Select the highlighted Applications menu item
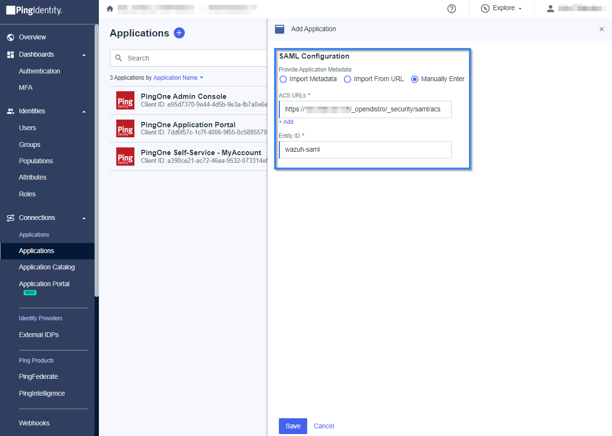Image resolution: width=612 pixels, height=436 pixels. (x=47, y=251)
